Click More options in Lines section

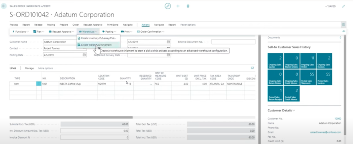[x=46, y=68]
